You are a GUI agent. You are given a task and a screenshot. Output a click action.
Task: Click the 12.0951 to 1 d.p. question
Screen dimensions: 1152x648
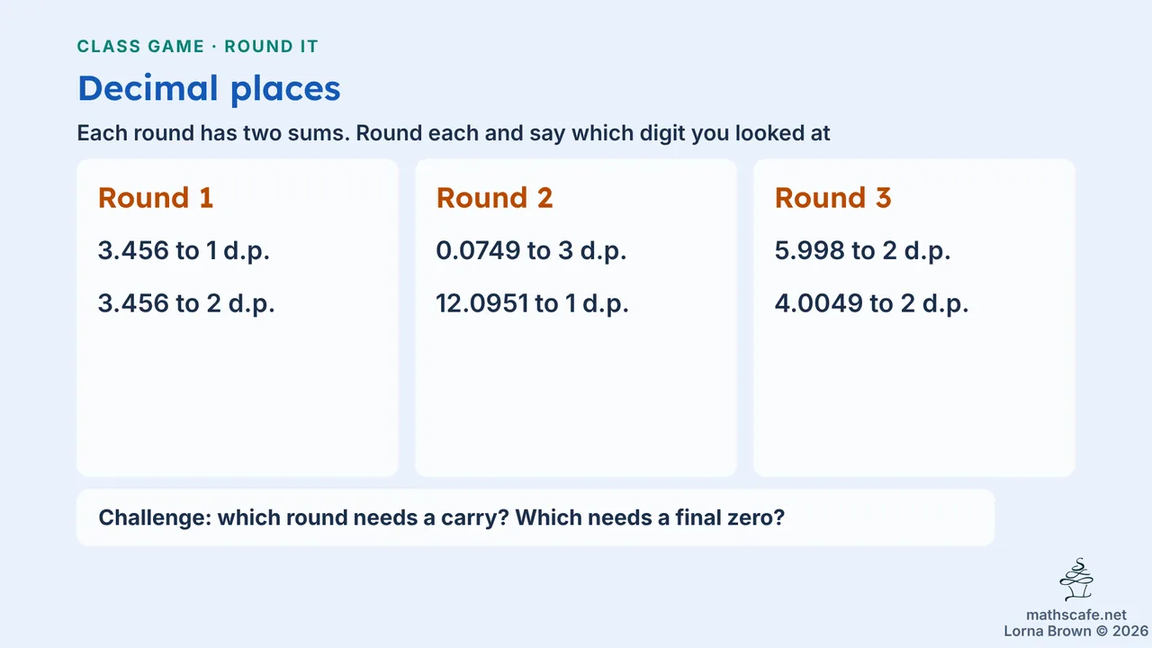[532, 303]
